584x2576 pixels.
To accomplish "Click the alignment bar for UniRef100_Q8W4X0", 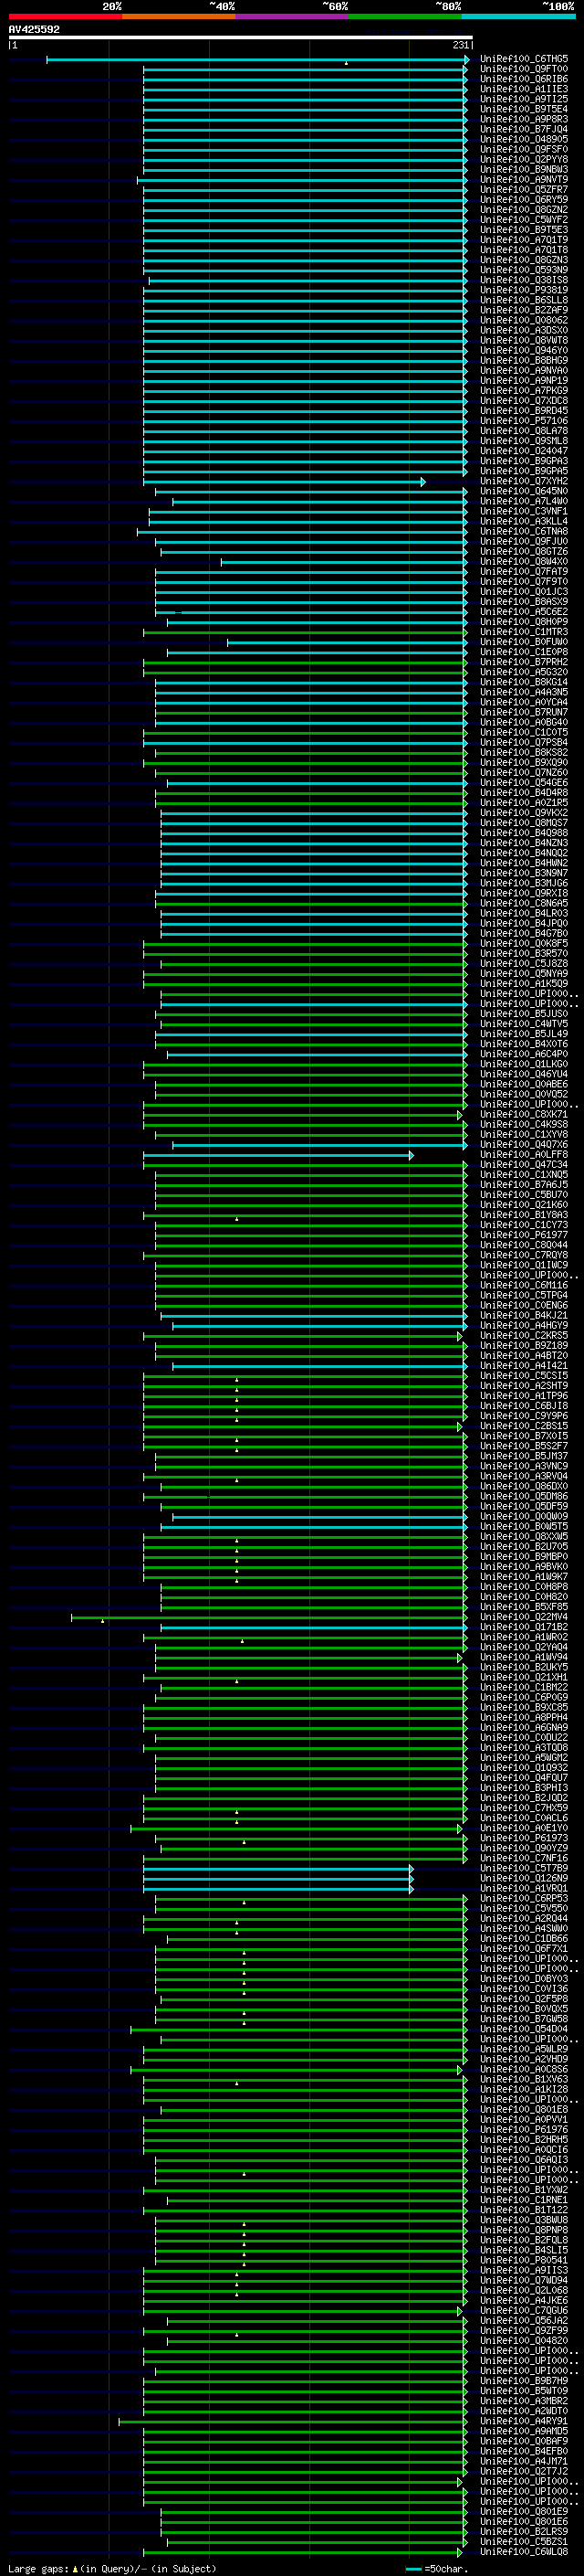I will [343, 562].
